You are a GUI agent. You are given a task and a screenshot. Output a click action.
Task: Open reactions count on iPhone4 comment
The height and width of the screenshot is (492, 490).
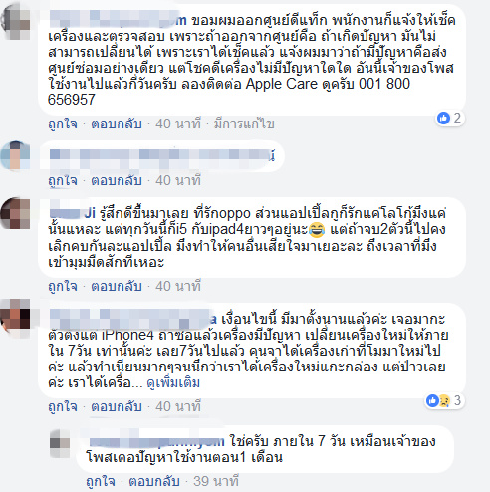click(445, 400)
